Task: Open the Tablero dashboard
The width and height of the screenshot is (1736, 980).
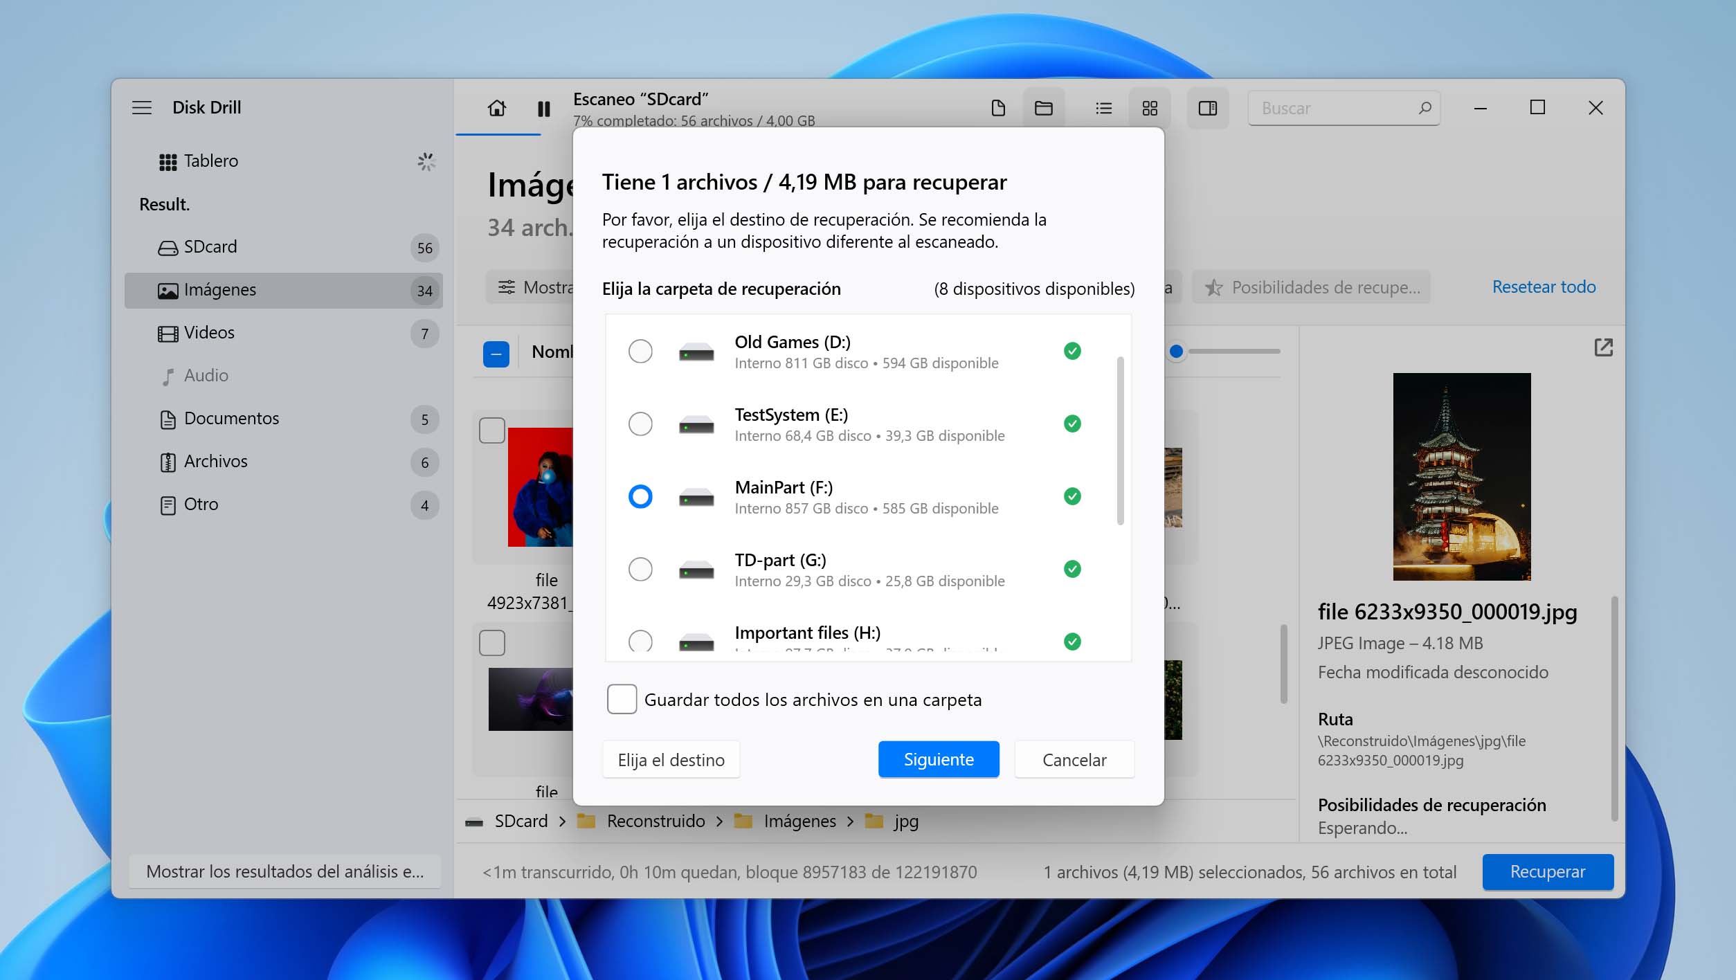Action: [284, 161]
